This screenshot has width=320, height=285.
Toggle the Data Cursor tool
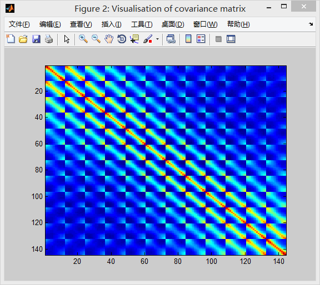click(x=134, y=39)
